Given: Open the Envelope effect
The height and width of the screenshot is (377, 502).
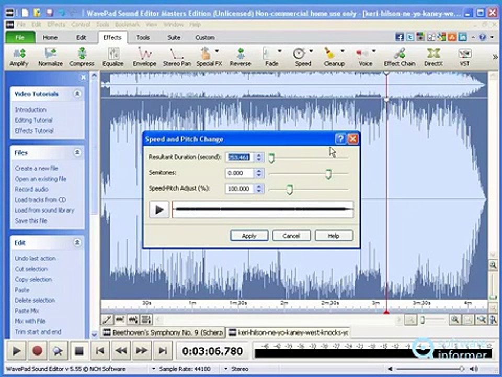Looking at the screenshot, I should 144,57.
